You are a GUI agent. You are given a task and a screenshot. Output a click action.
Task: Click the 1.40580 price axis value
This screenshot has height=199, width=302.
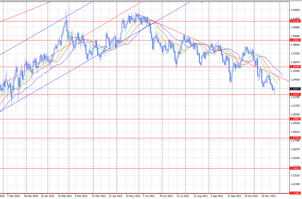[295, 27]
